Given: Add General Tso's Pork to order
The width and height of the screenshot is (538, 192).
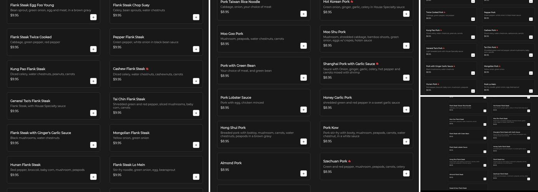Looking at the screenshot, I should point(473,55).
